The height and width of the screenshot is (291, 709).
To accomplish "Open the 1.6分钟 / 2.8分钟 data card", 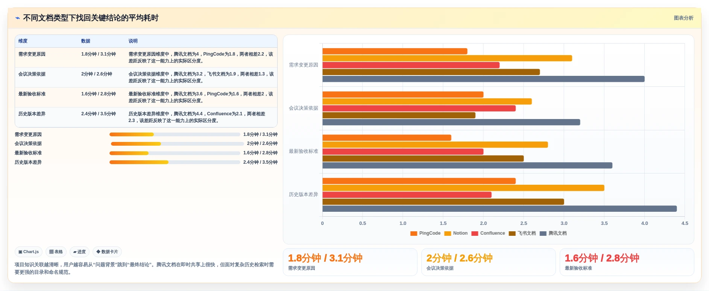I will coord(627,262).
